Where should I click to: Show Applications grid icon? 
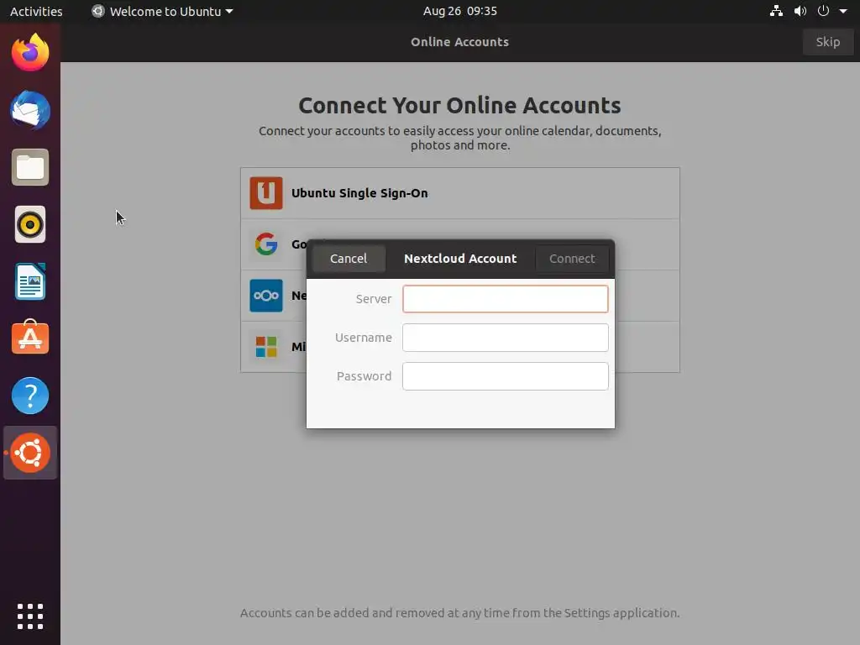click(30, 616)
